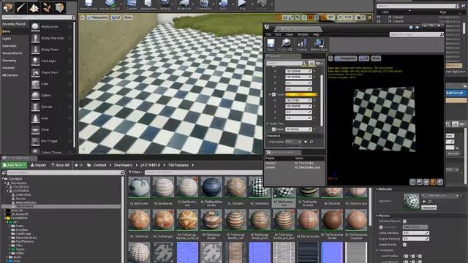Toggle the Tcolor parameter checkbox
468x263 pixels.
point(273,94)
